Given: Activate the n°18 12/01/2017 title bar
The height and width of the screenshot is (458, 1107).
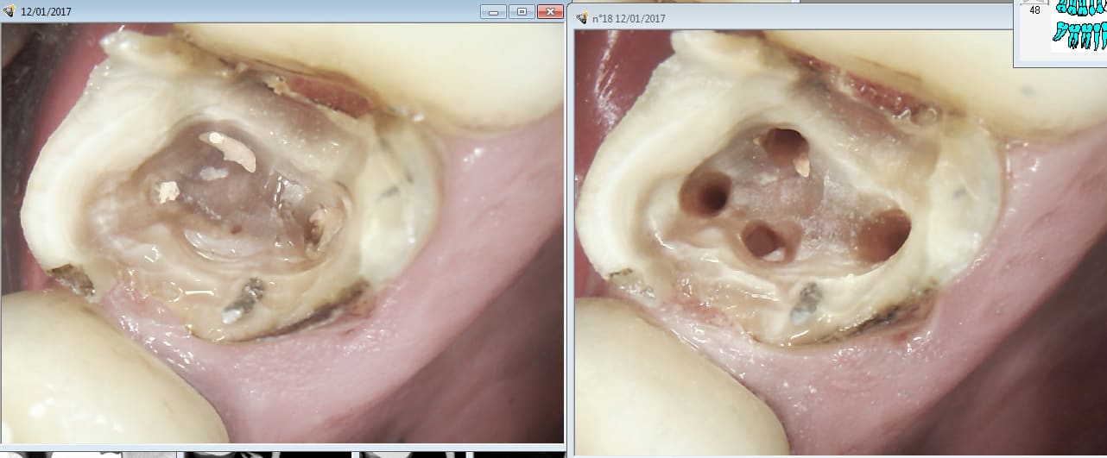Looking at the screenshot, I should [777, 17].
